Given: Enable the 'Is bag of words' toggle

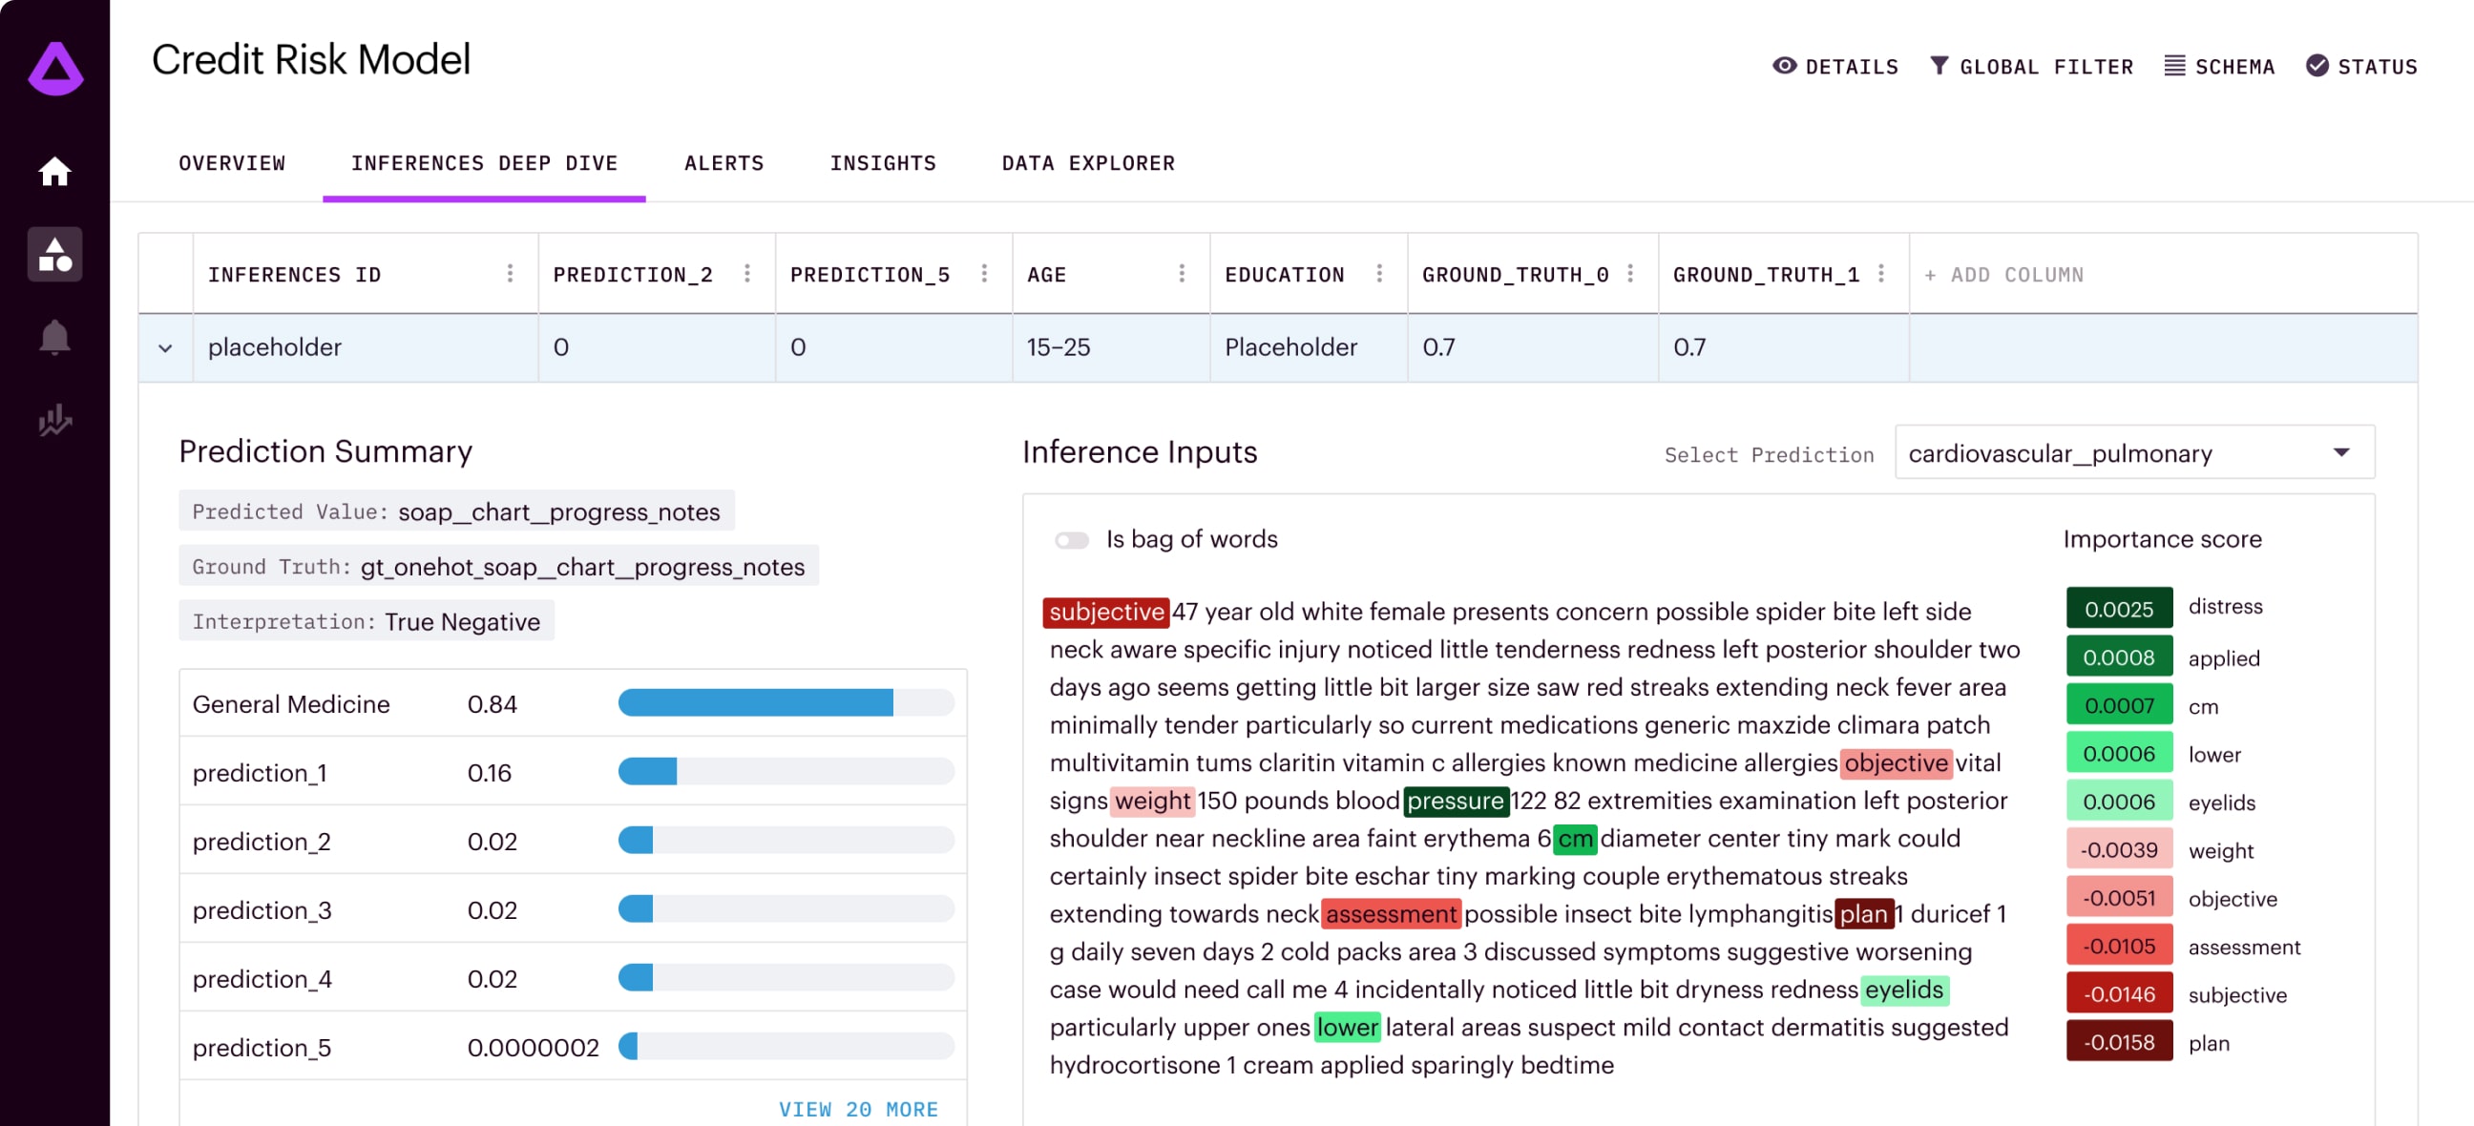Looking at the screenshot, I should pyautogui.click(x=1071, y=539).
